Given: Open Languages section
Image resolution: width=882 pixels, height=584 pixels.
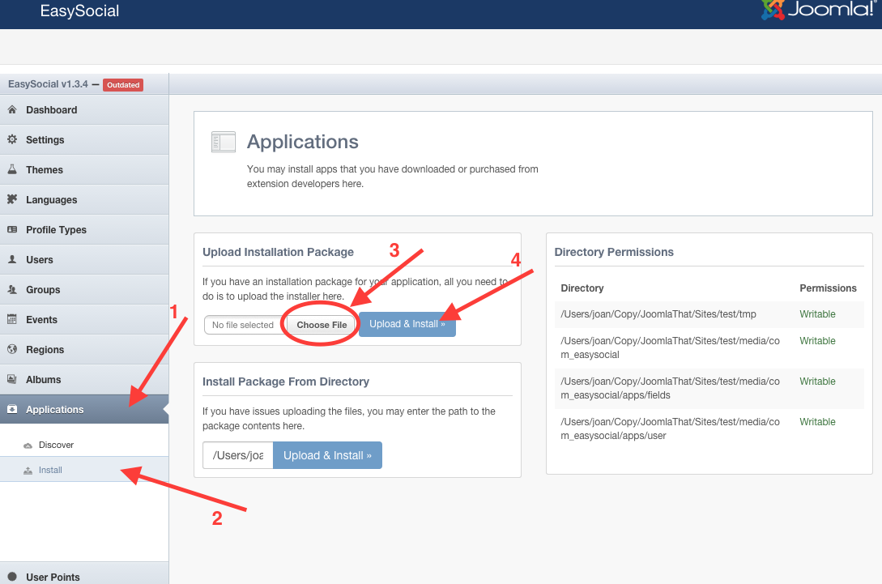Looking at the screenshot, I should tap(84, 199).
